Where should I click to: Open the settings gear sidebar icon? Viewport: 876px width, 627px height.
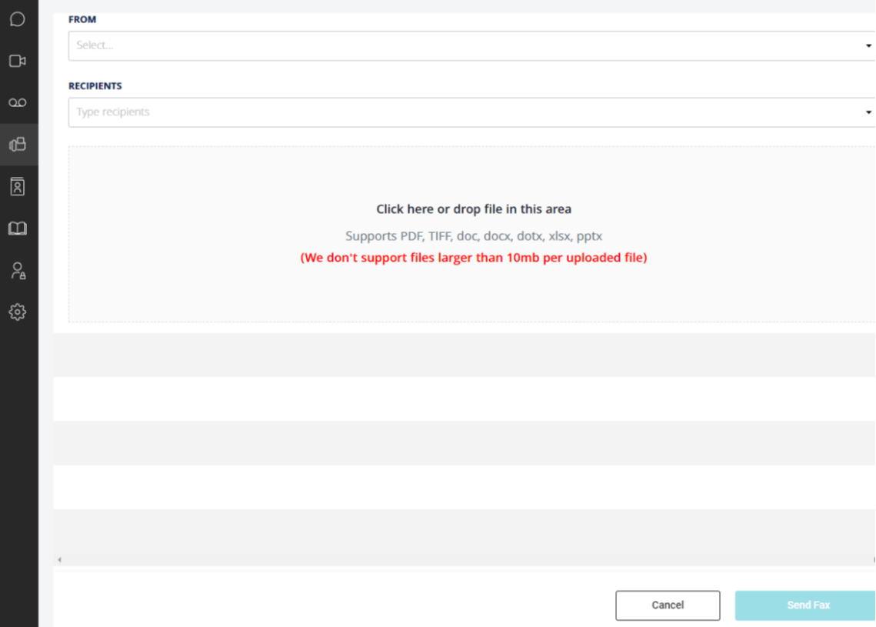pyautogui.click(x=18, y=312)
